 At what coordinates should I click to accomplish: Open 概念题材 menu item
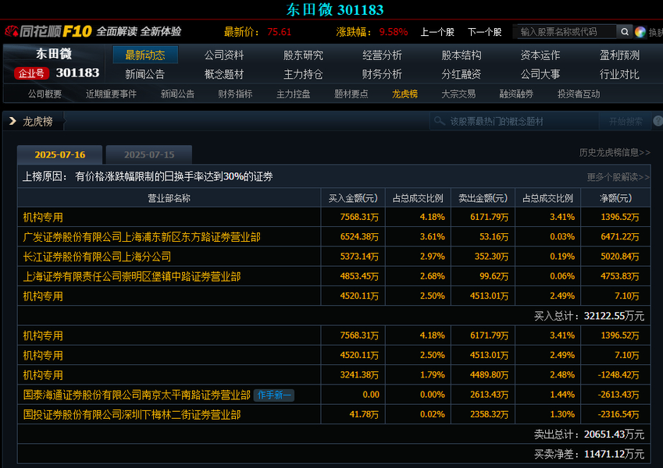(224, 74)
